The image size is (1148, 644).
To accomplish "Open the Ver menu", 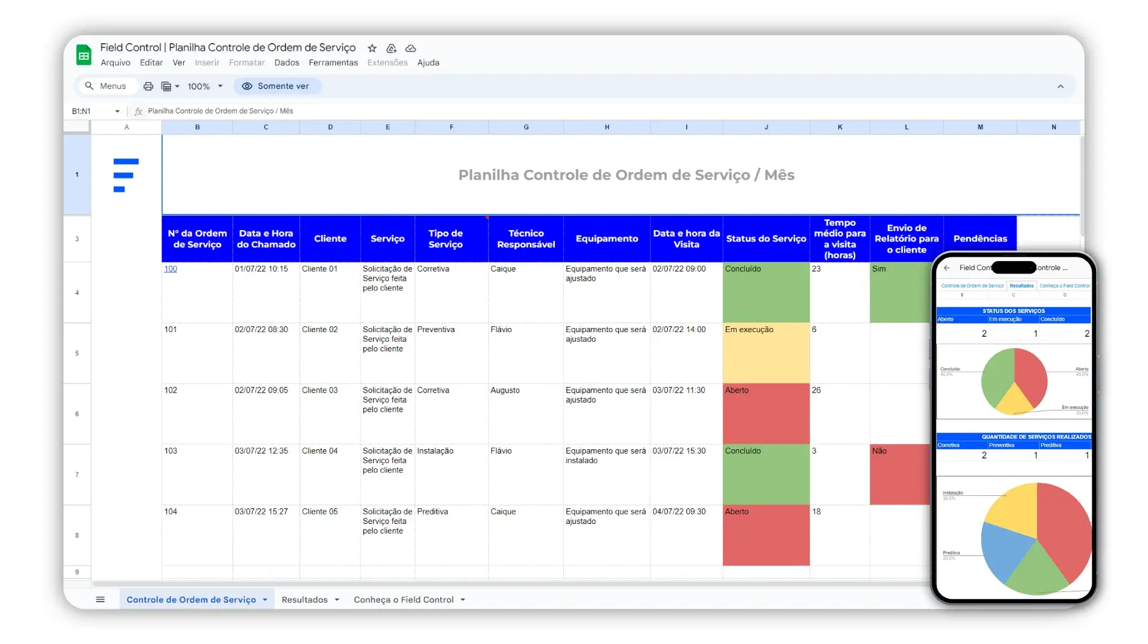I will click(x=179, y=63).
